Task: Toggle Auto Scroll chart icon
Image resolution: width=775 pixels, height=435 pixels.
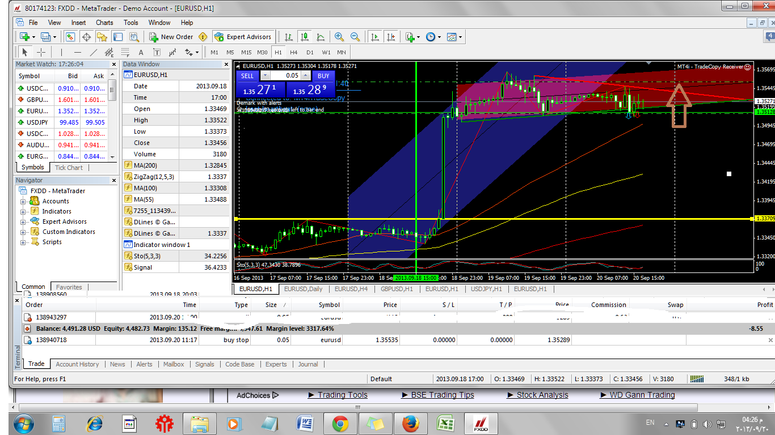Action: click(374, 37)
